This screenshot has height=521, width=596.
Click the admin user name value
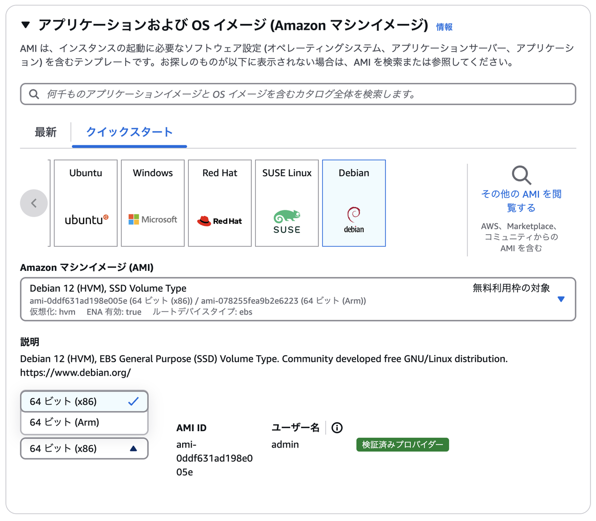point(285,445)
